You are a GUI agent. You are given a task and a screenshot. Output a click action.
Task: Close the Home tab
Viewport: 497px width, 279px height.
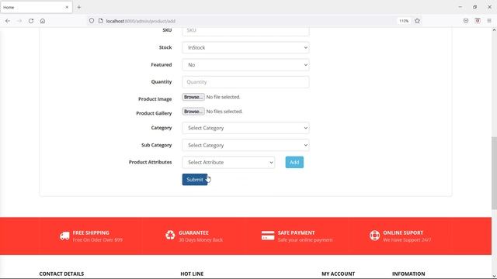pyautogui.click(x=67, y=7)
